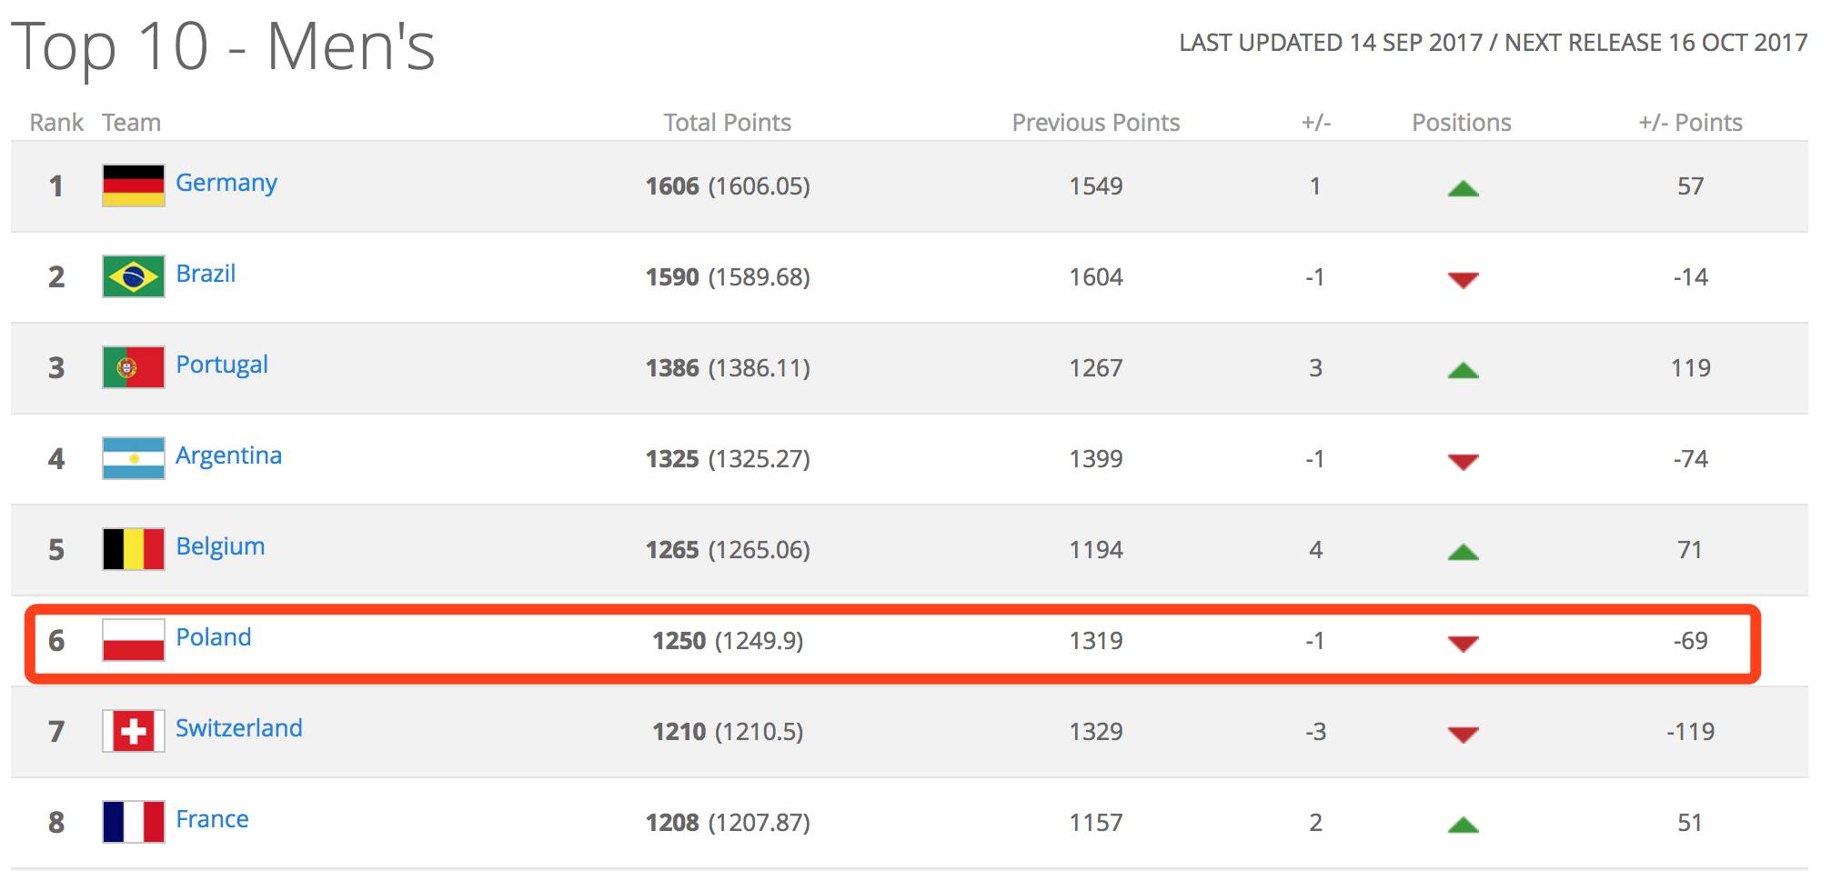Select Poland's total points 1250 (1249.9)
Viewport: 1841px width, 871px height.
click(x=728, y=641)
